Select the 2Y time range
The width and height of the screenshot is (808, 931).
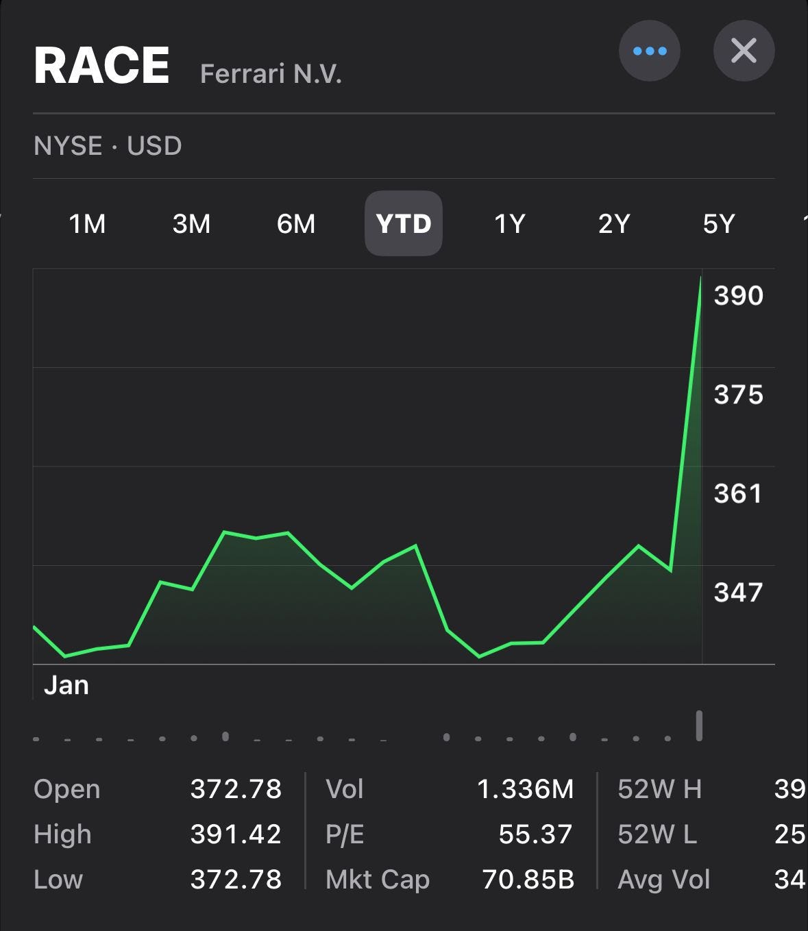(x=614, y=223)
